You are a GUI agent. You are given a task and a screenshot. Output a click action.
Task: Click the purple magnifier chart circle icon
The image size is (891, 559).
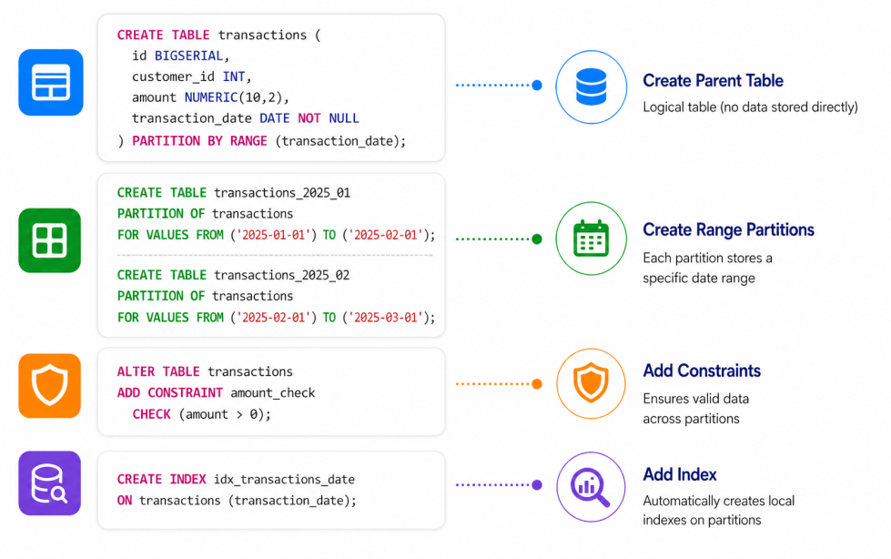coord(591,487)
